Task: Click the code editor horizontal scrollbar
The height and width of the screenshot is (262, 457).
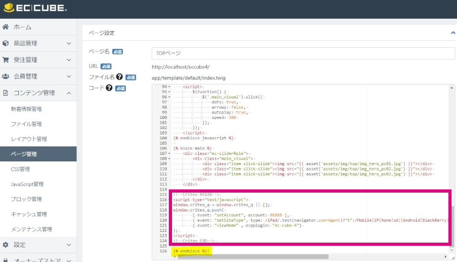Action: click(253, 257)
